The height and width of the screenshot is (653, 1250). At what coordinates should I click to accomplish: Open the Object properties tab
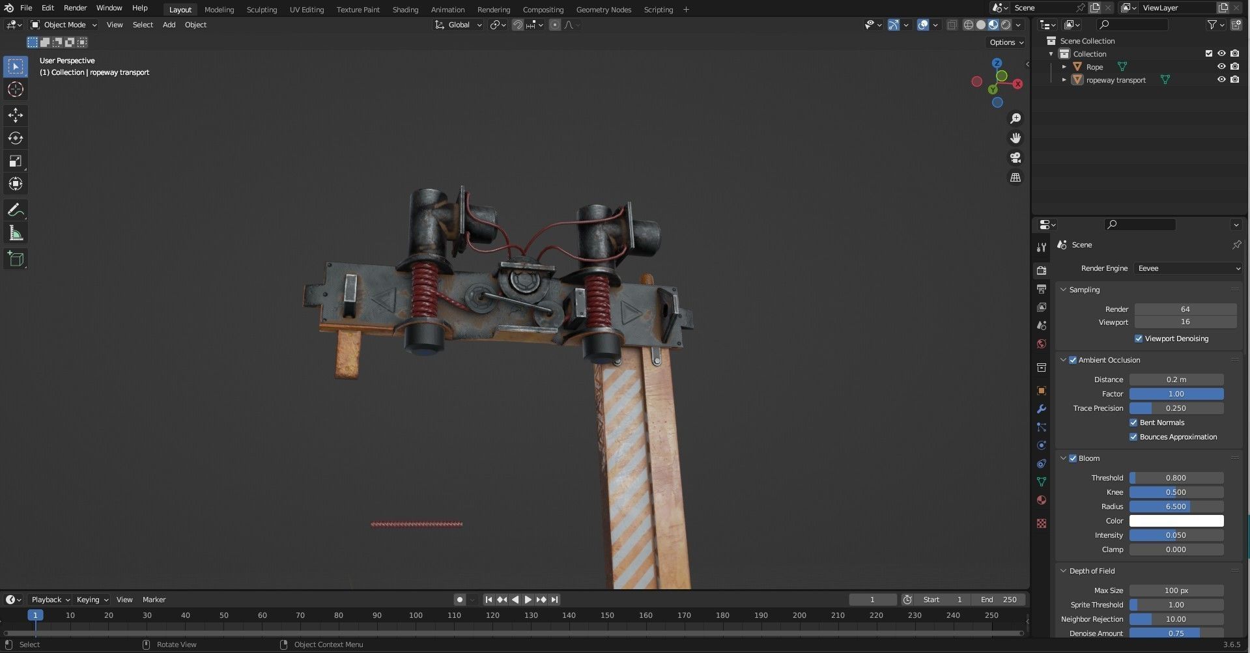[1042, 391]
